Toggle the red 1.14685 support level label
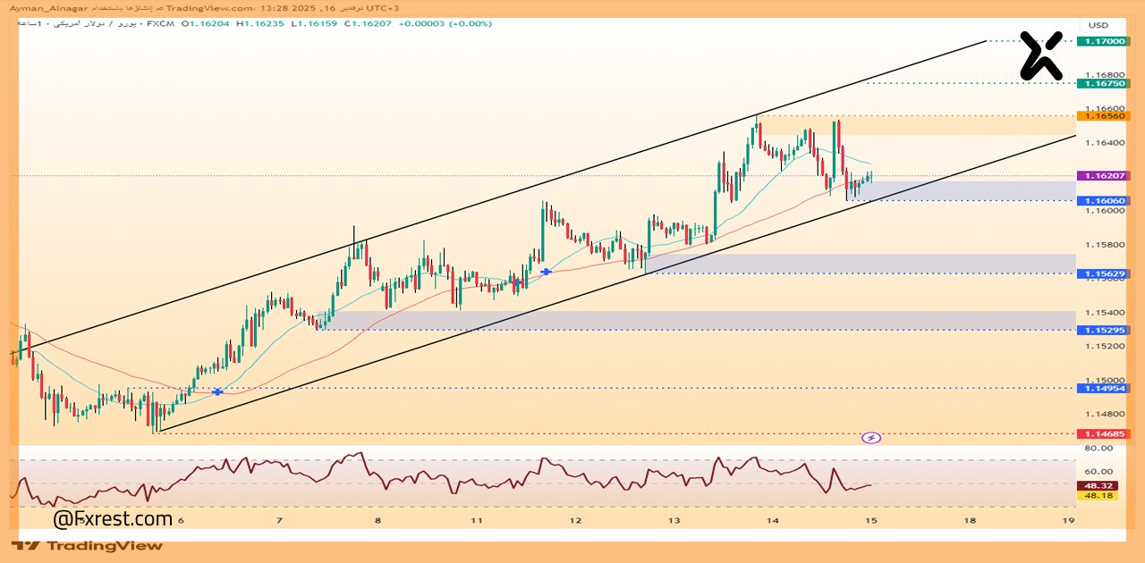1145x563 pixels. [x=1107, y=433]
